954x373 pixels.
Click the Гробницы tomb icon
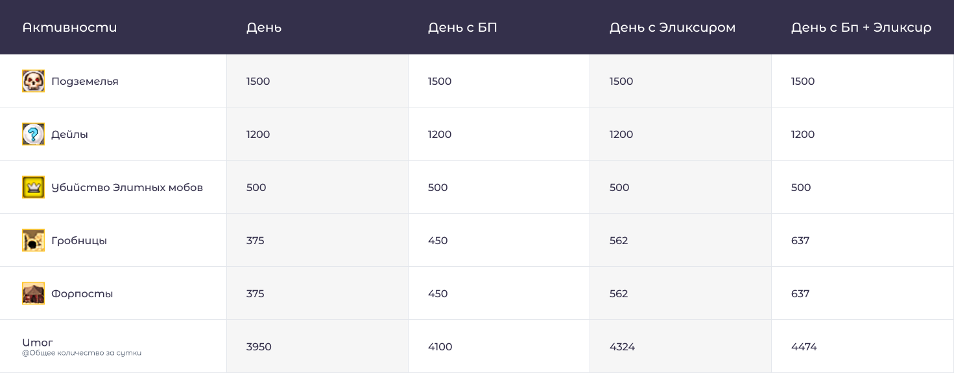(x=34, y=241)
